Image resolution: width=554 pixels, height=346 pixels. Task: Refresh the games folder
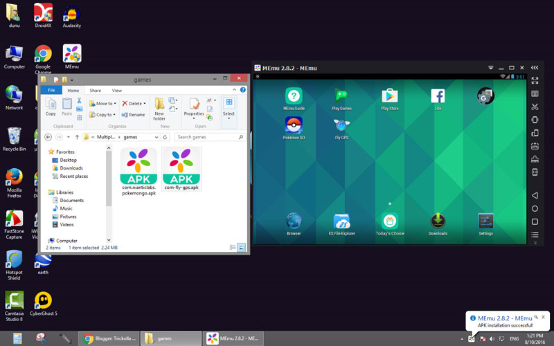pos(165,137)
